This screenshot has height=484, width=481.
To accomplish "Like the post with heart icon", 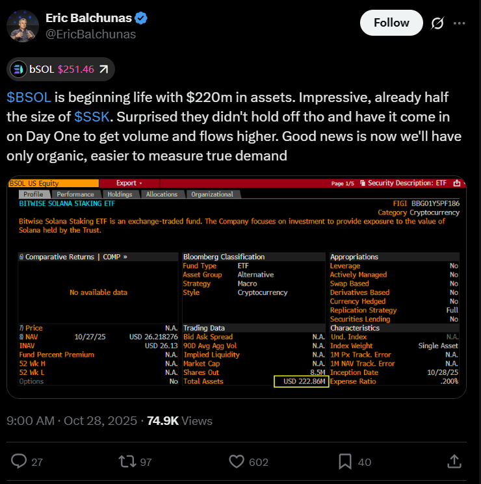I will [x=237, y=461].
